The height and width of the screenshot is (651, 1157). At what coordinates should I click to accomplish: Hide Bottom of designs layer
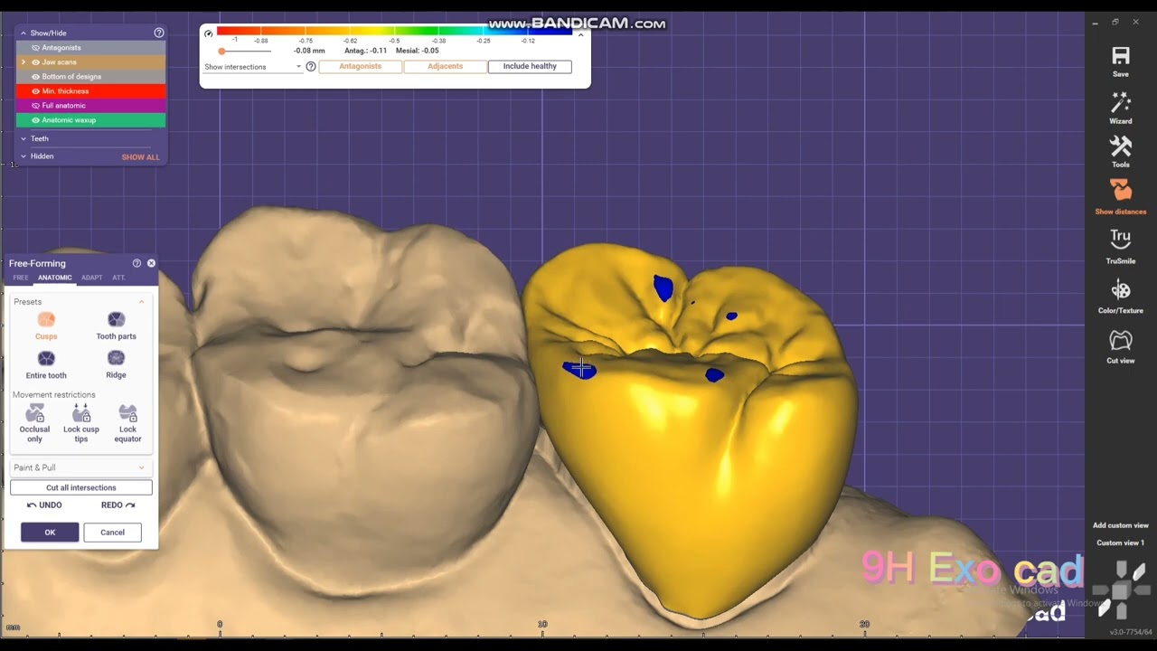coord(36,77)
